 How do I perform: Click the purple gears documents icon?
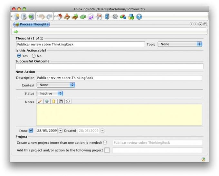click(x=91, y=17)
